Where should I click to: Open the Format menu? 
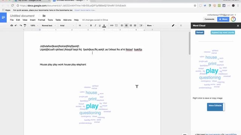click(x=41, y=20)
